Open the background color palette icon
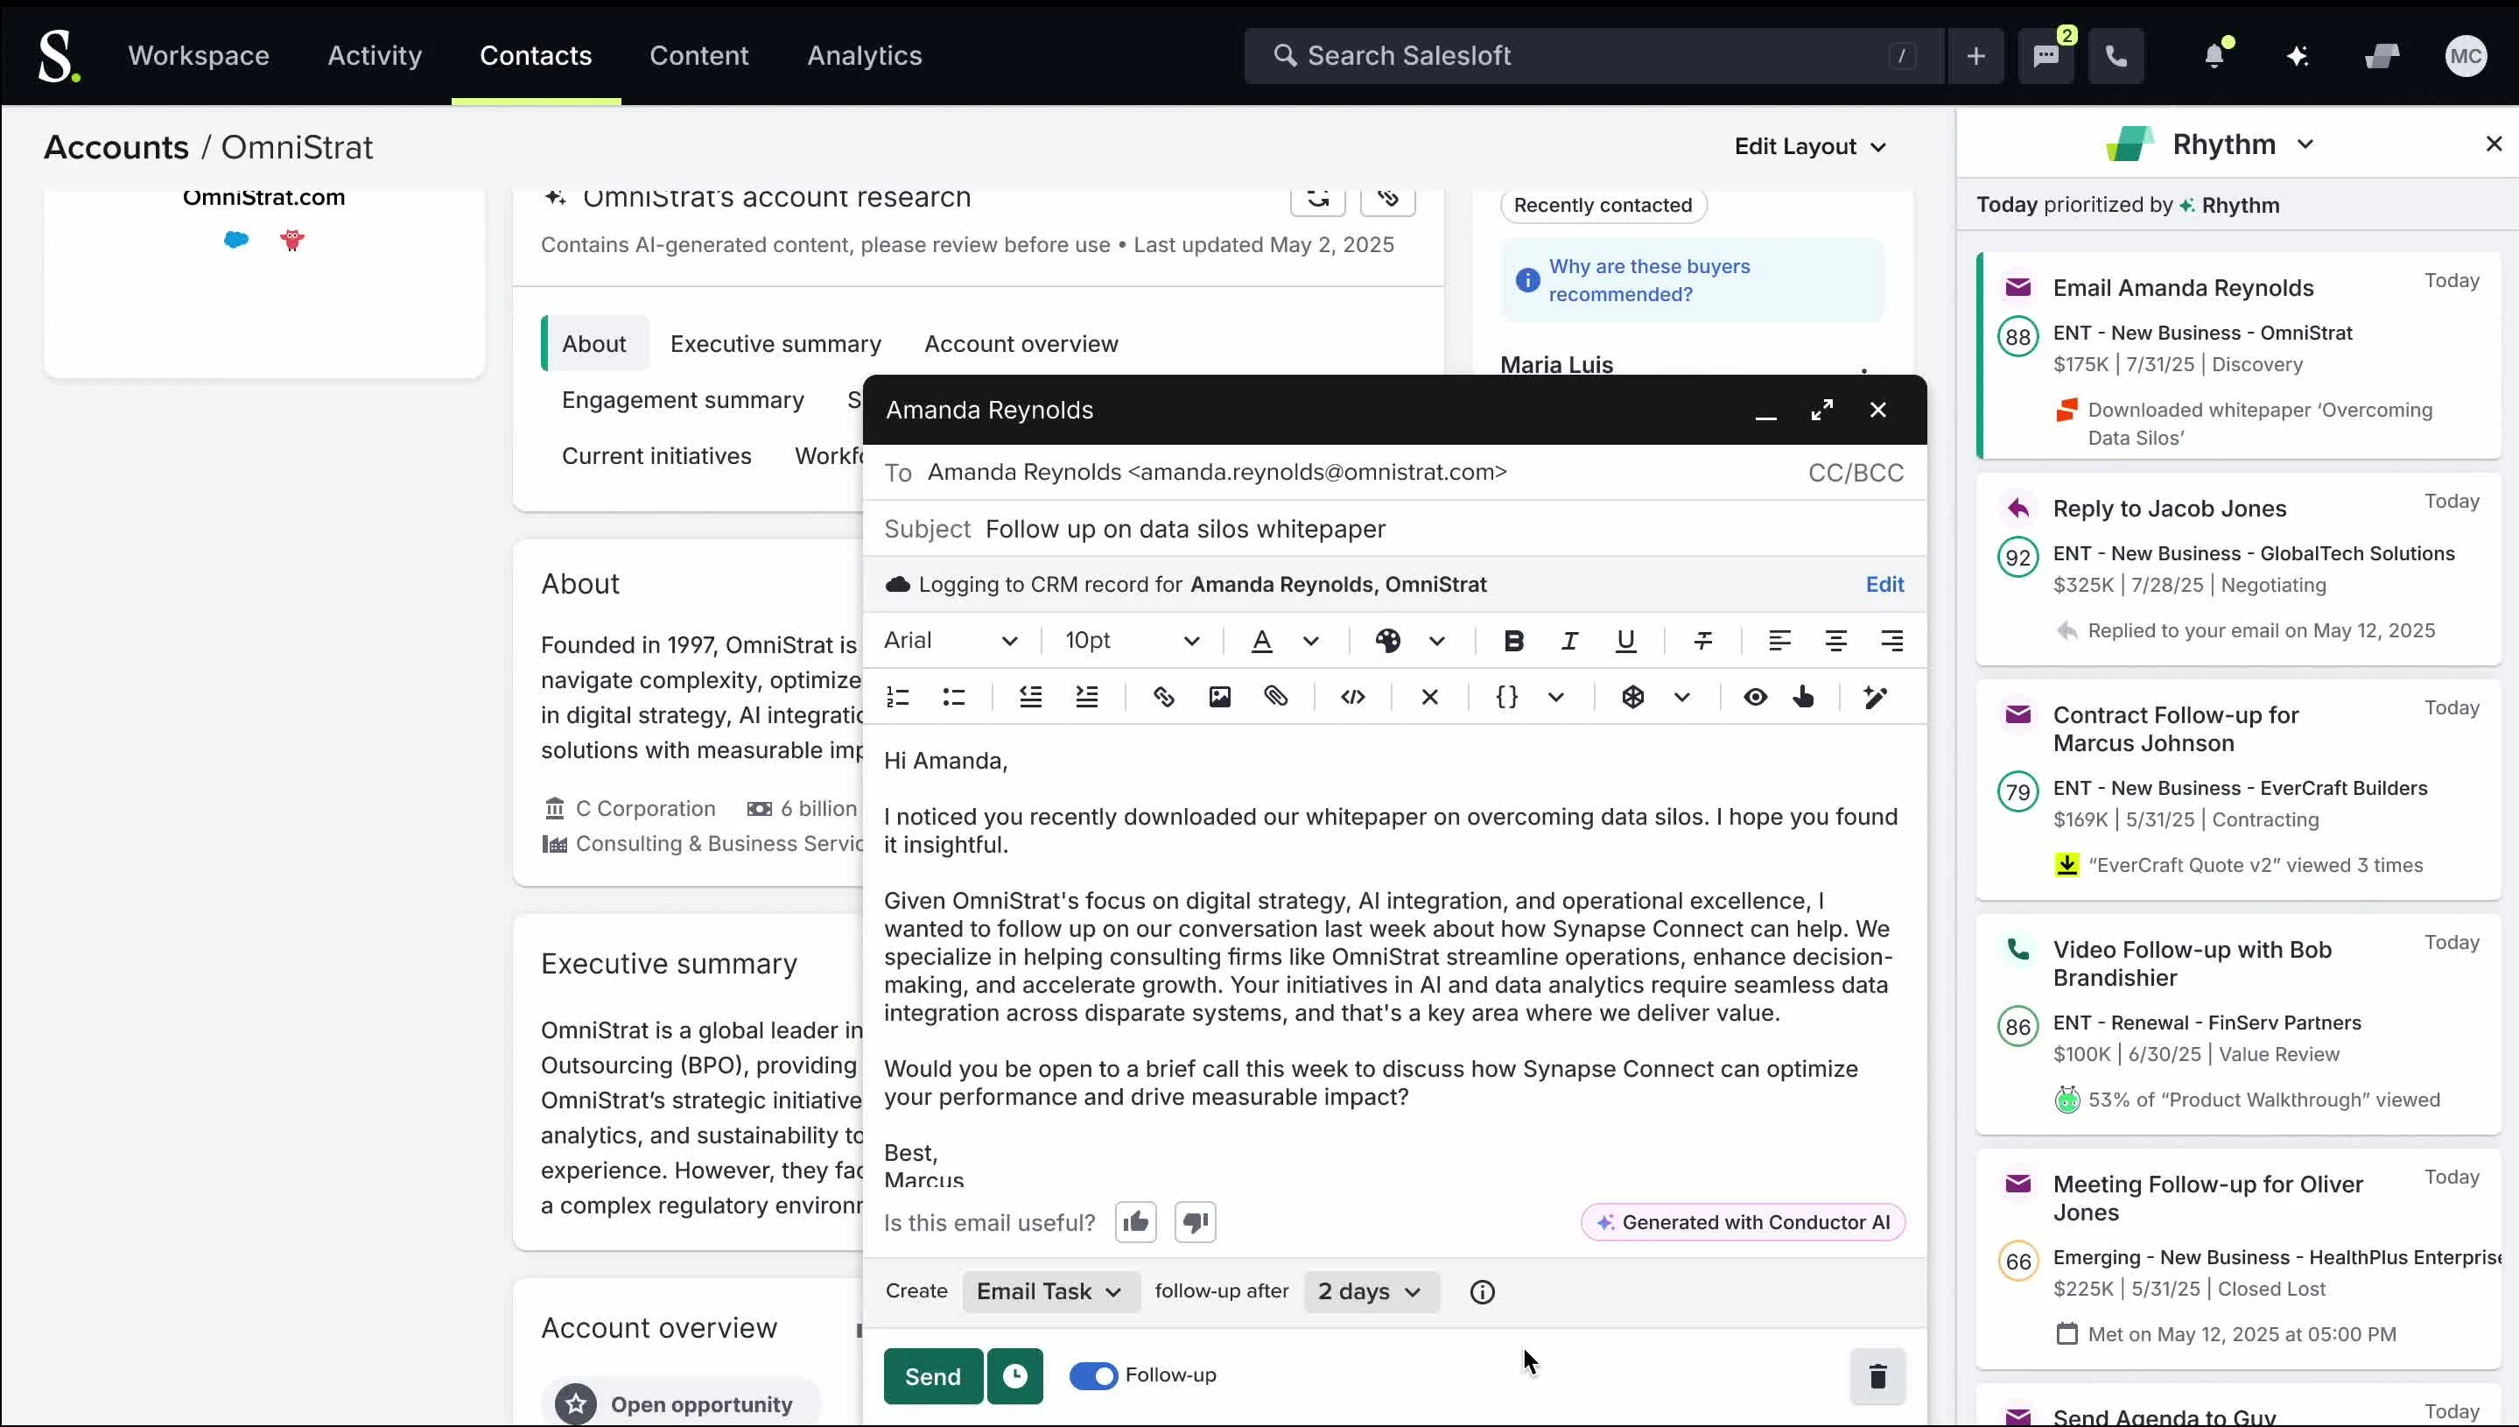The height and width of the screenshot is (1427, 2519). pyautogui.click(x=1387, y=641)
